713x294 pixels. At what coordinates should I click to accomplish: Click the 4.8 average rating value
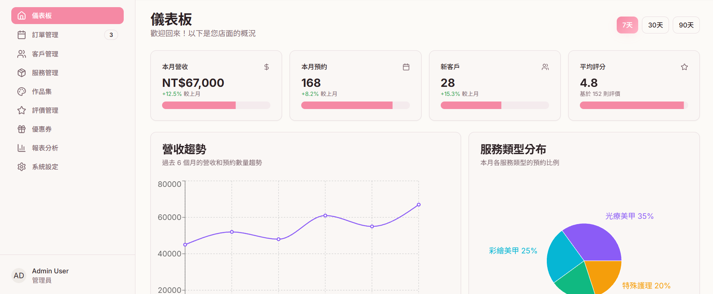tap(589, 83)
